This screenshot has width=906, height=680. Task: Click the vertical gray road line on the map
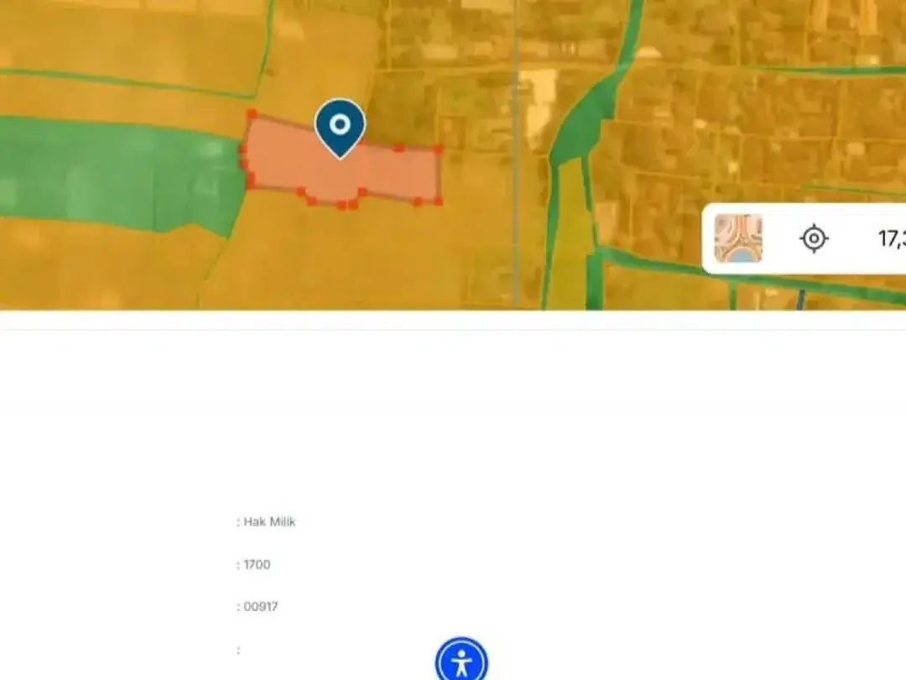pyautogui.click(x=516, y=156)
